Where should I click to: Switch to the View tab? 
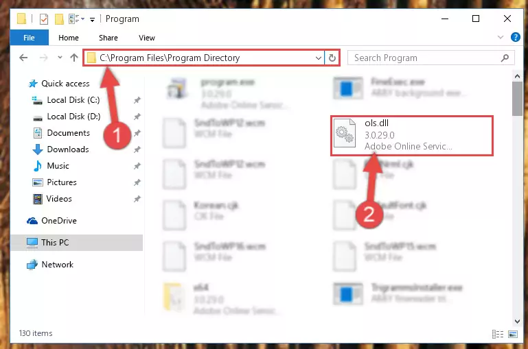(x=147, y=38)
